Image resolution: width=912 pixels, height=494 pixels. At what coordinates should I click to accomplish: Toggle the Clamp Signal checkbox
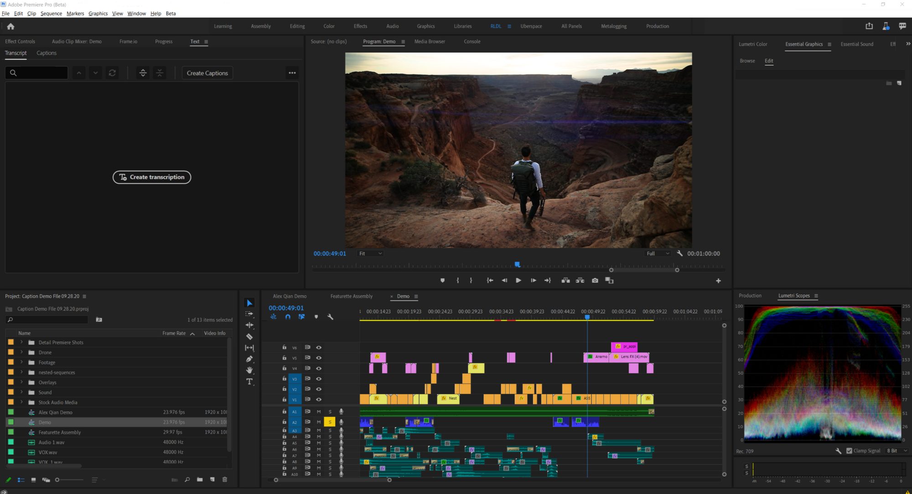click(849, 451)
